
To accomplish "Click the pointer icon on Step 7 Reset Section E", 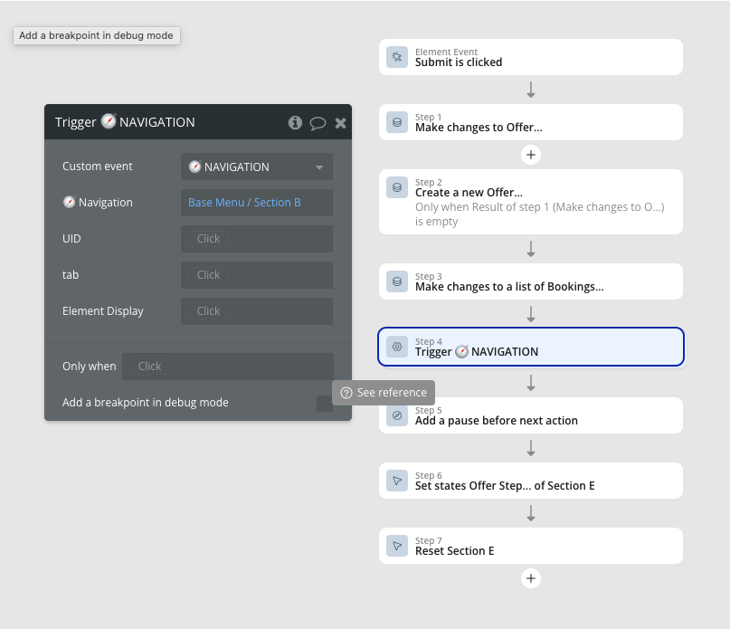I will coord(397,546).
